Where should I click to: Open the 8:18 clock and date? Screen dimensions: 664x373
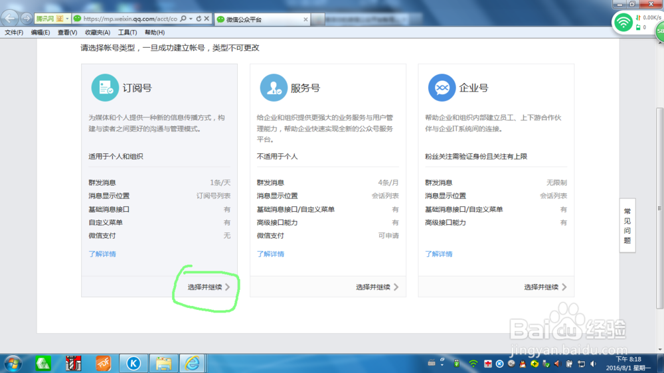click(x=629, y=364)
